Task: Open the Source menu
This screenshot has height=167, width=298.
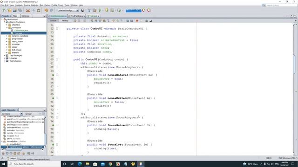Action: 27,5
